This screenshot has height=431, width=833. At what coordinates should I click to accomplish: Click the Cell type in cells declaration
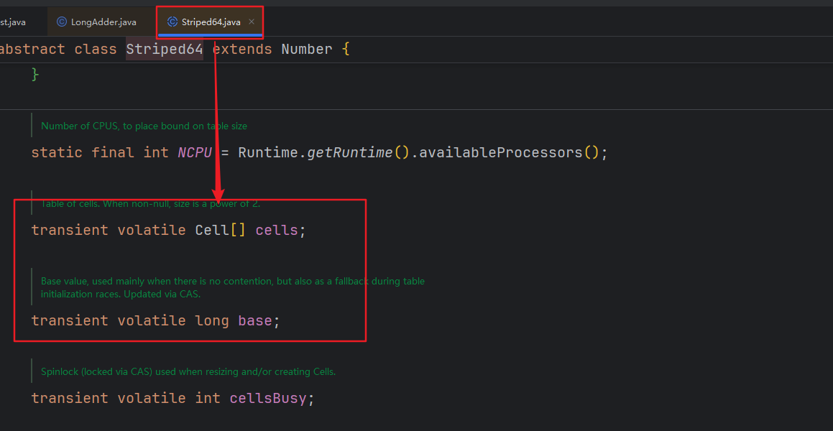coord(212,231)
